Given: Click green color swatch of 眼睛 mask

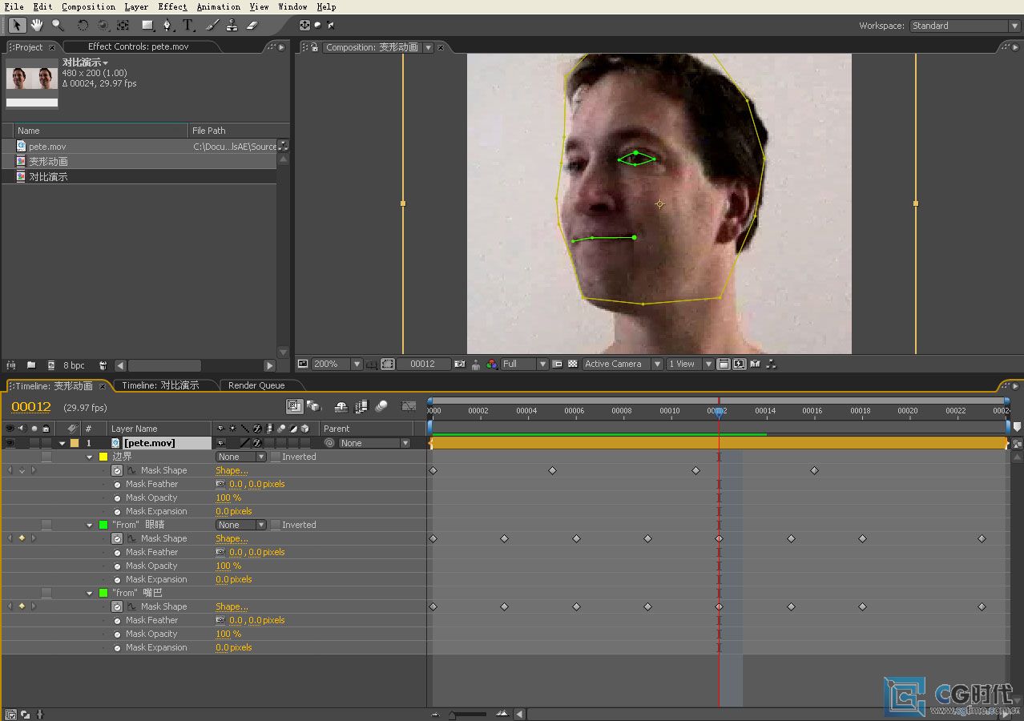Looking at the screenshot, I should click(103, 525).
